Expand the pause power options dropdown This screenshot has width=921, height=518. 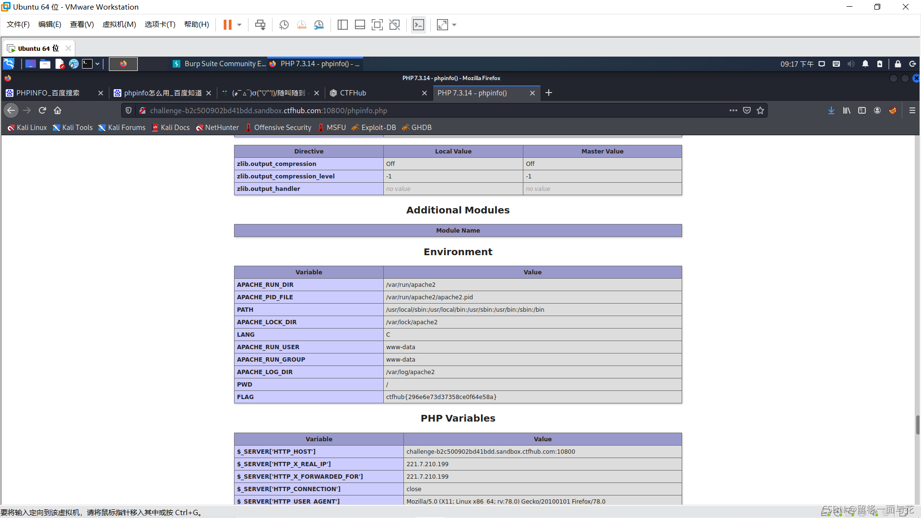point(239,25)
